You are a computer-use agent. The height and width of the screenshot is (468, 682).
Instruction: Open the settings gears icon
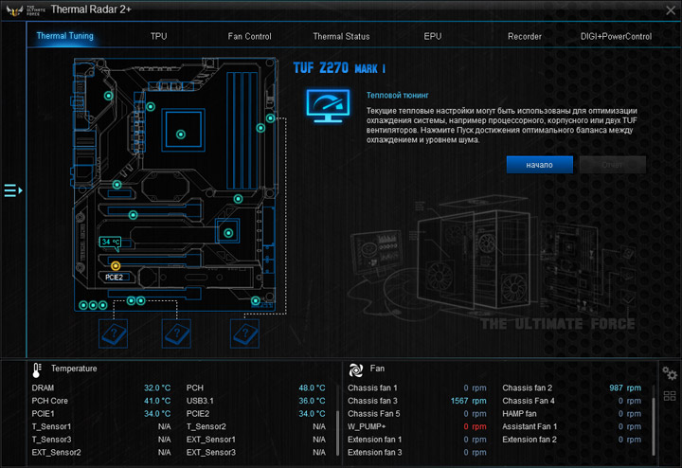click(x=670, y=373)
